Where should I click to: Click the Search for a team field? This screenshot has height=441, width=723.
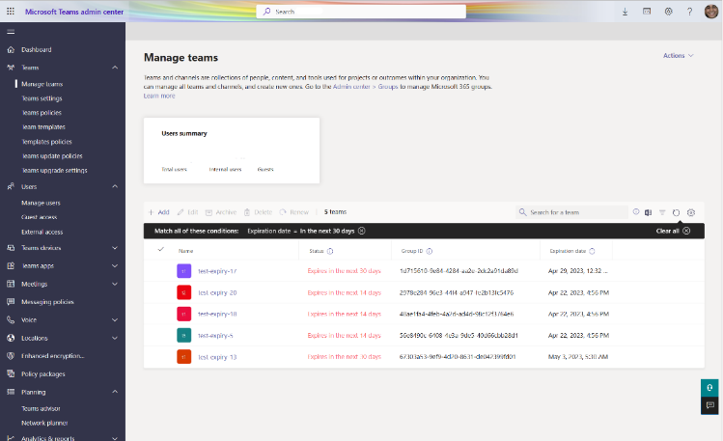[x=571, y=212]
